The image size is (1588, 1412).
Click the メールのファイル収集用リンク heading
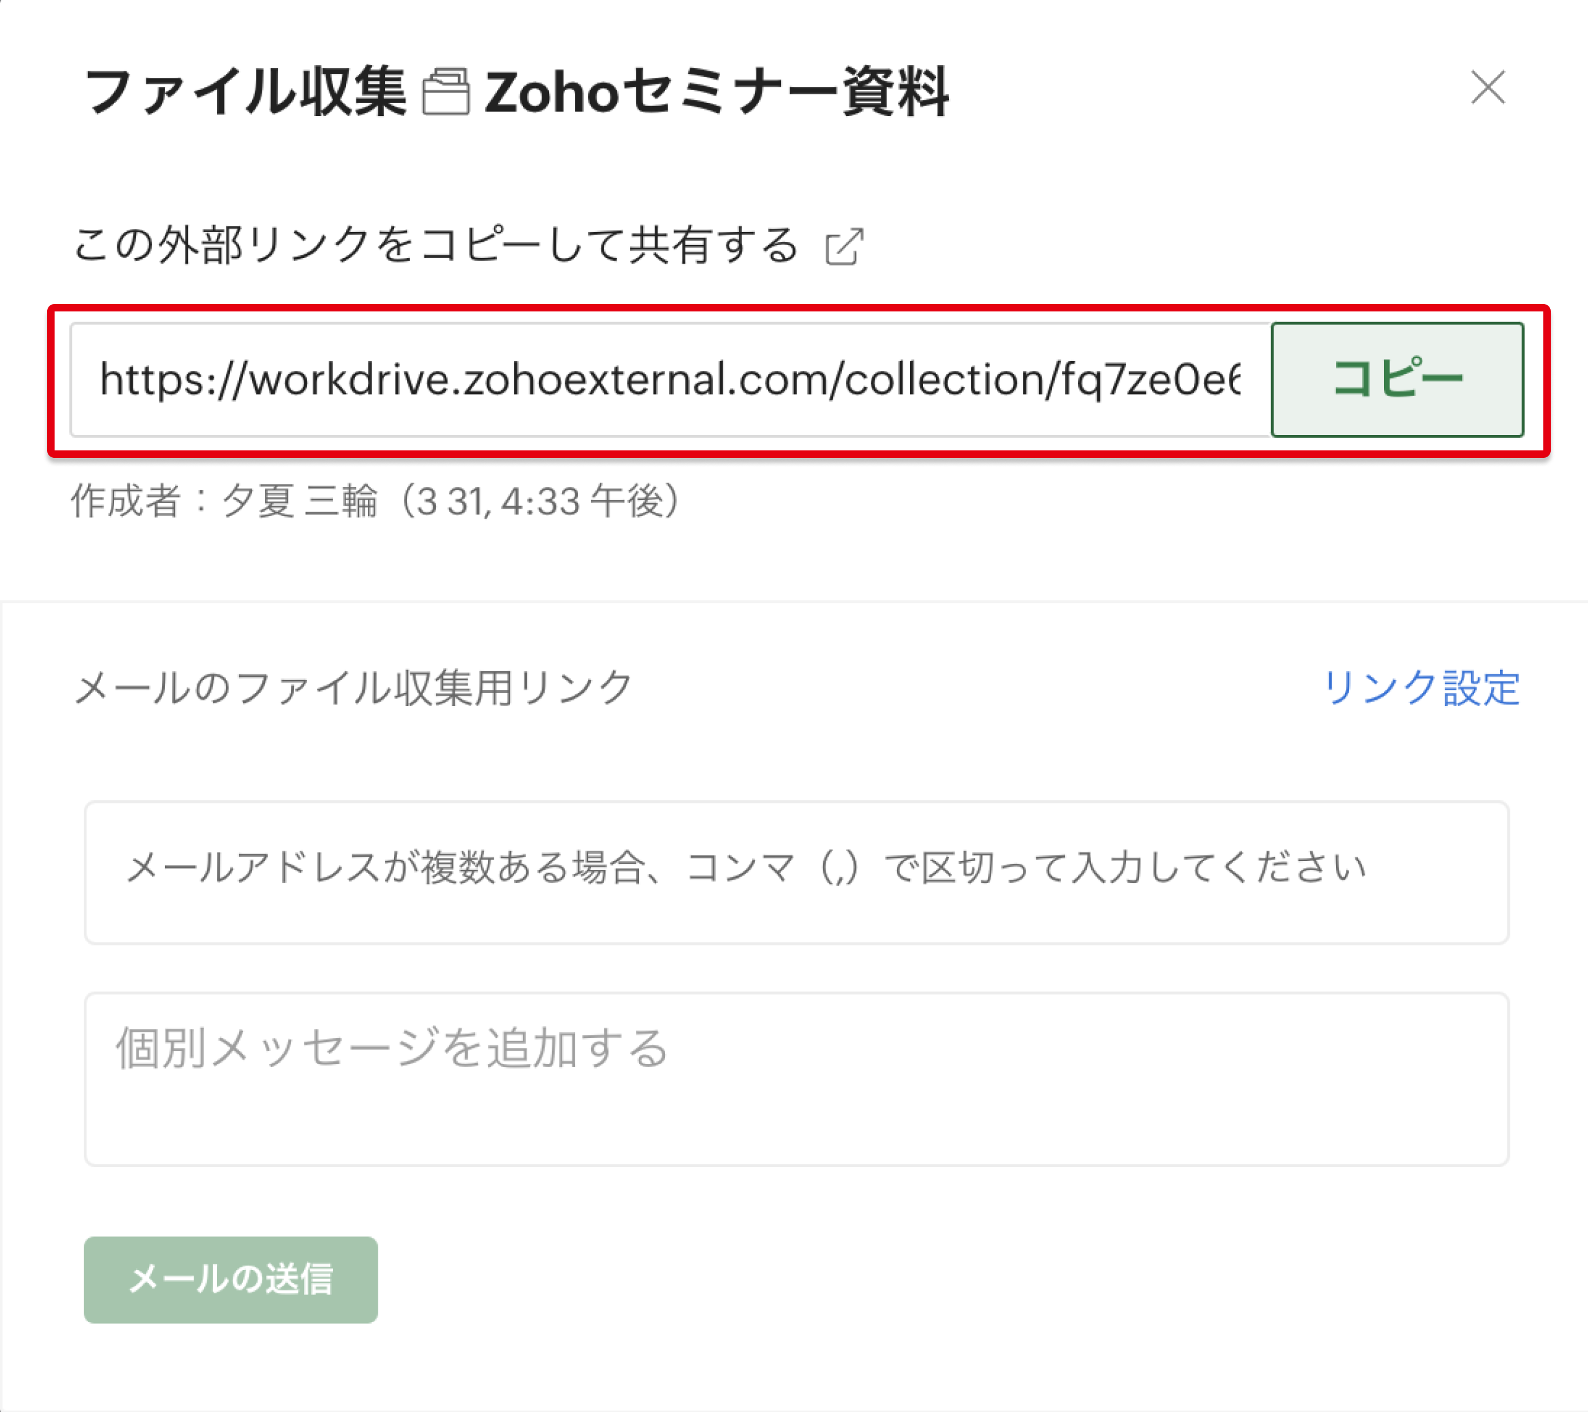(x=354, y=688)
